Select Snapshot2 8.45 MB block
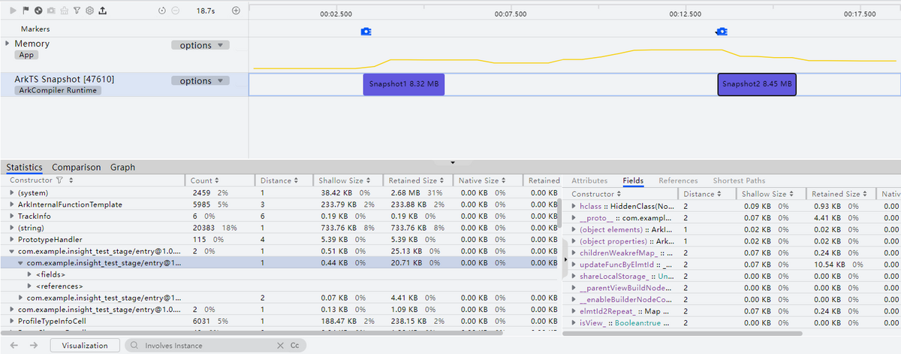 (x=757, y=84)
